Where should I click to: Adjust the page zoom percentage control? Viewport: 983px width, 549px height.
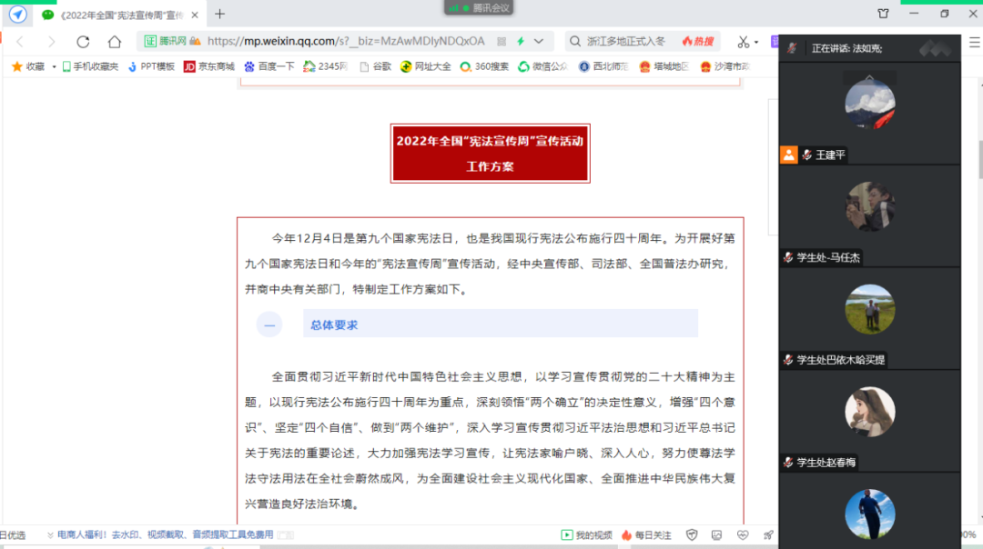click(x=970, y=534)
